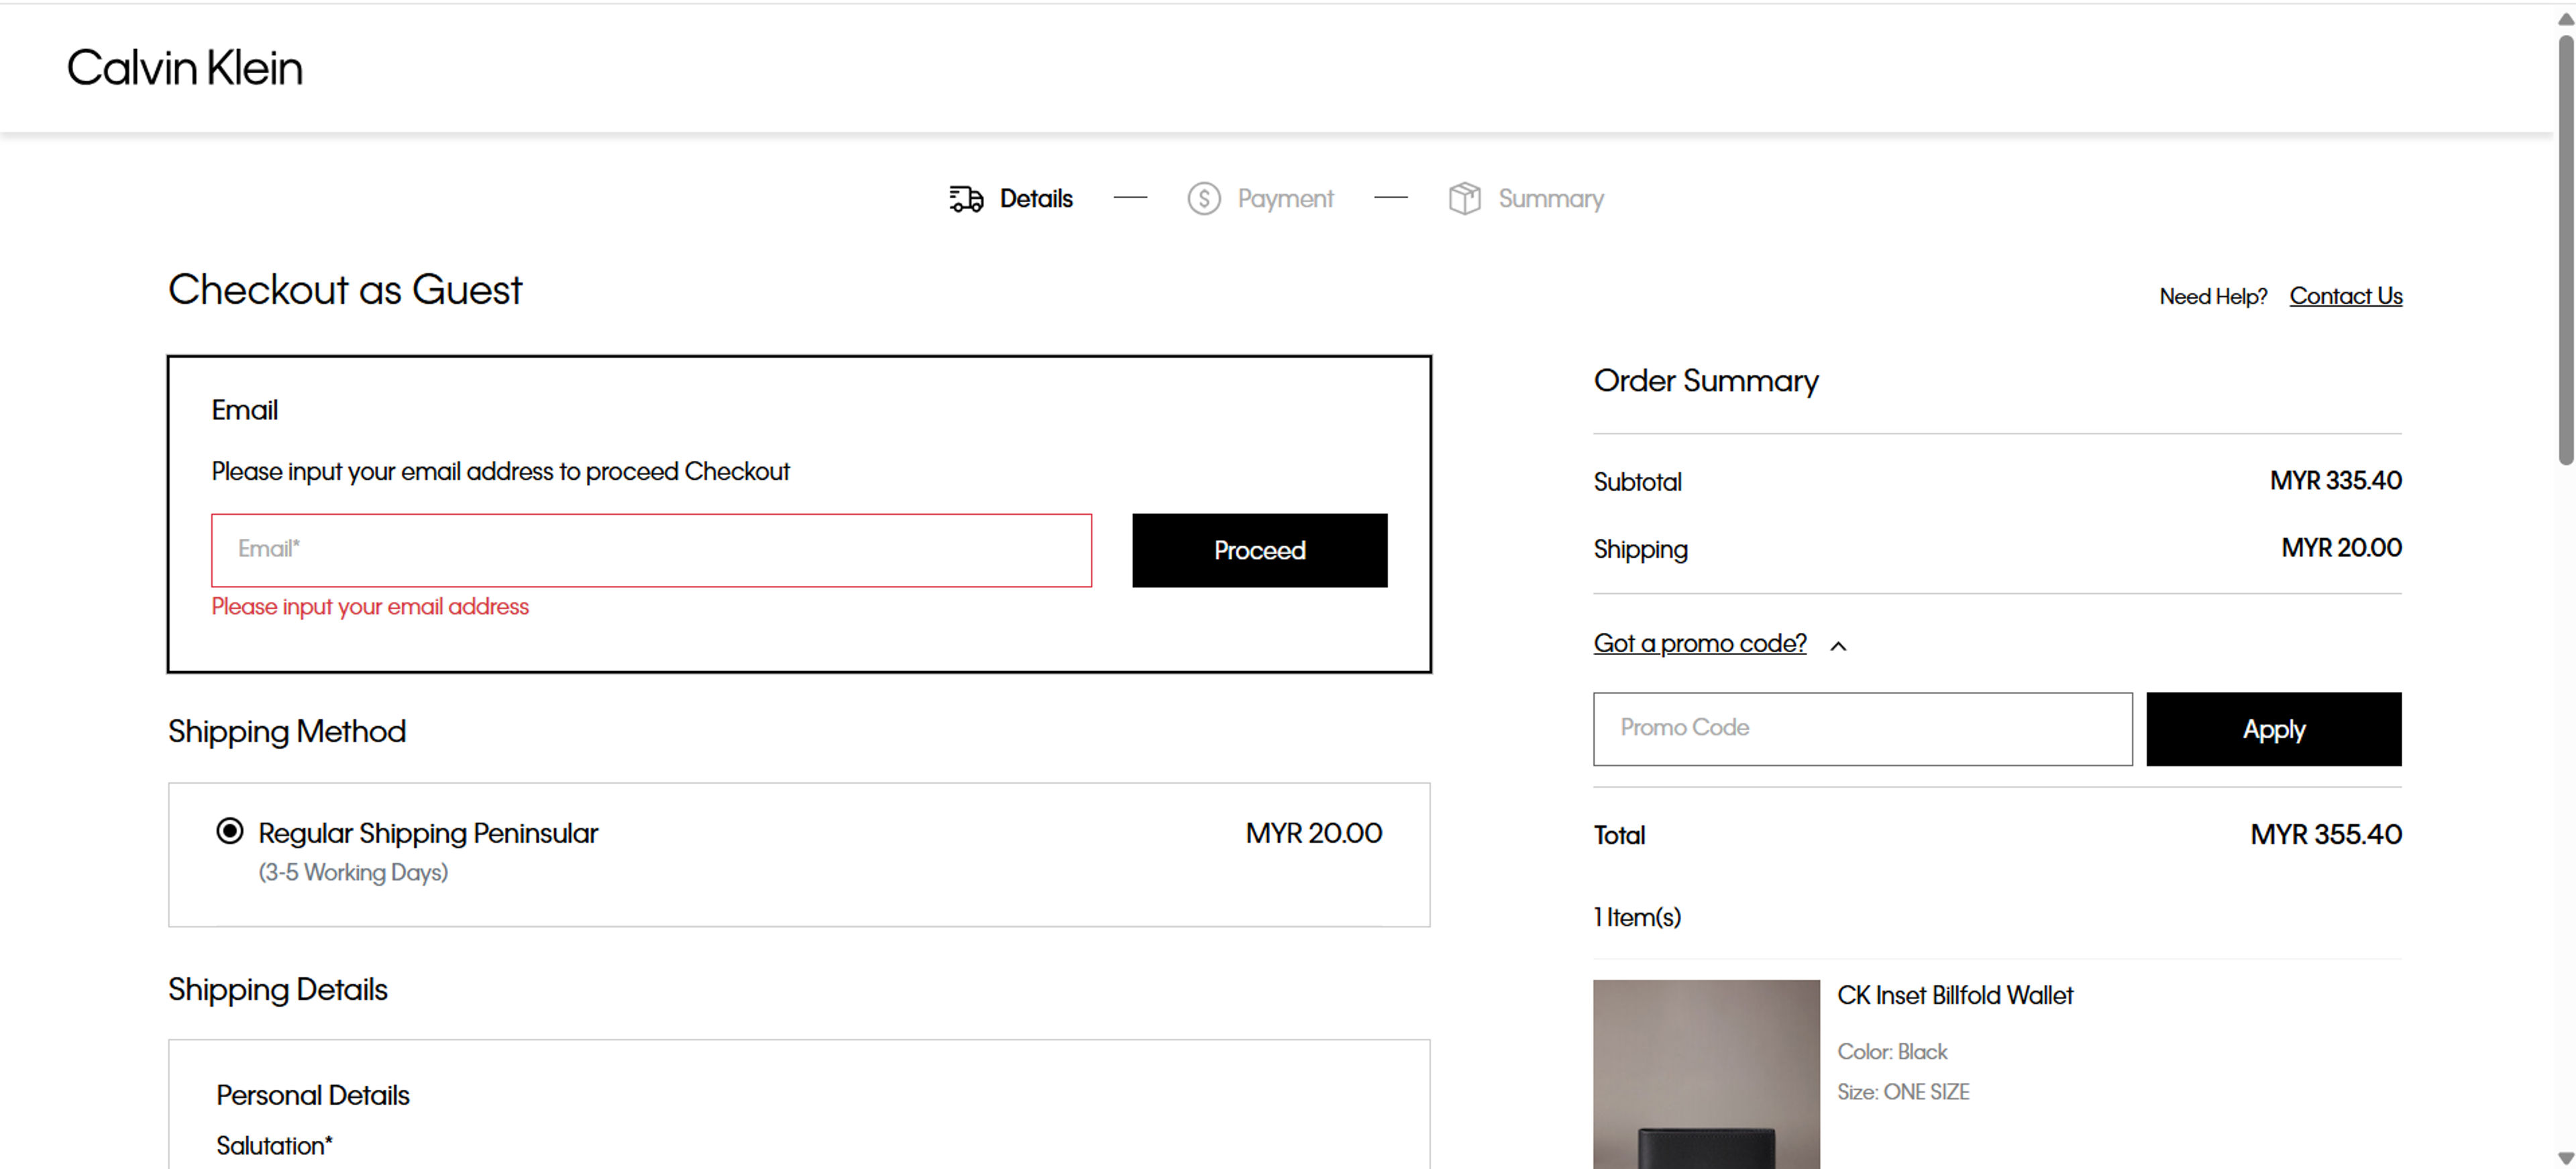Focus the Promo Code input field
This screenshot has height=1169, width=2576.
pyautogui.click(x=1863, y=729)
